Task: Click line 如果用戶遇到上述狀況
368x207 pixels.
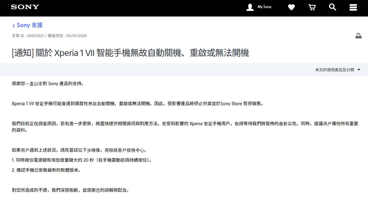Action: 80,150
